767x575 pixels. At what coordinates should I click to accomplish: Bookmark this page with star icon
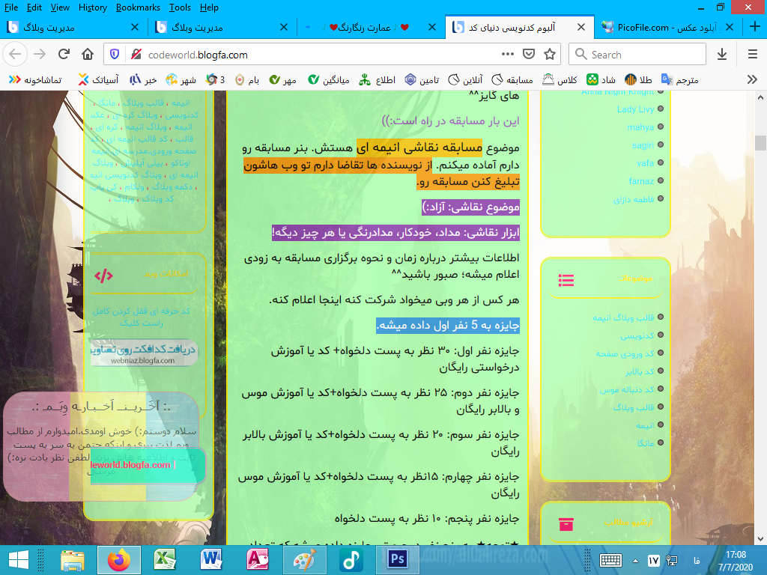pyautogui.click(x=550, y=55)
